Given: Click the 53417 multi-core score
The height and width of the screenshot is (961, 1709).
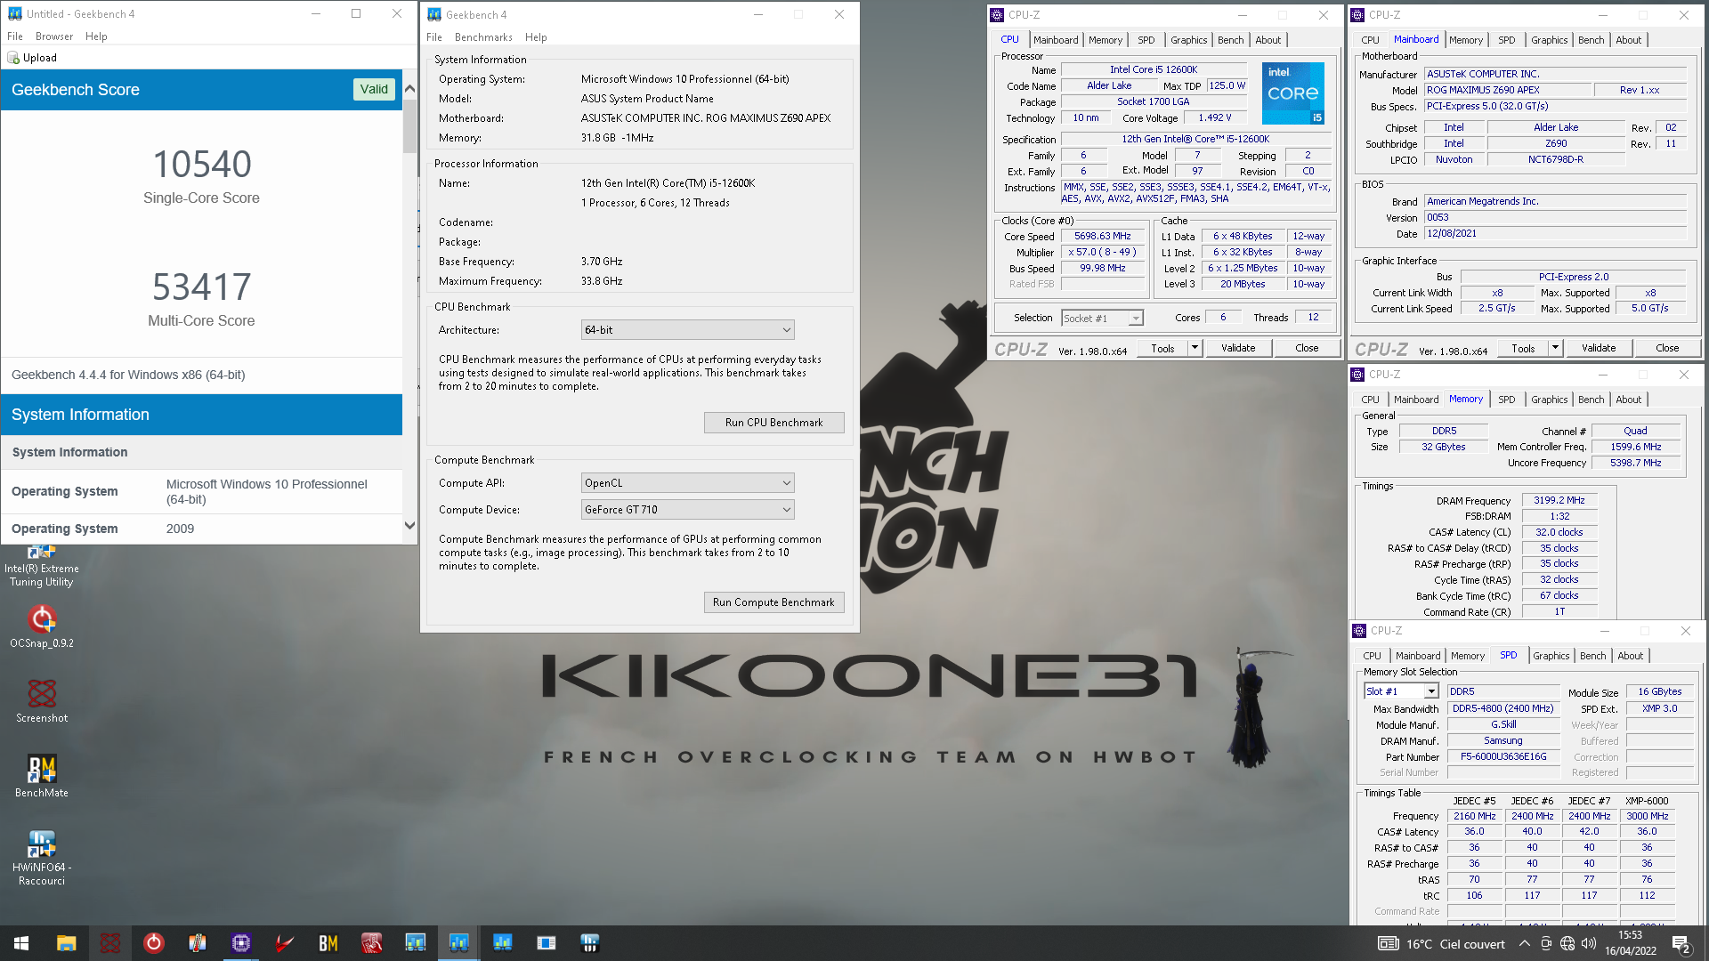Looking at the screenshot, I should (202, 287).
